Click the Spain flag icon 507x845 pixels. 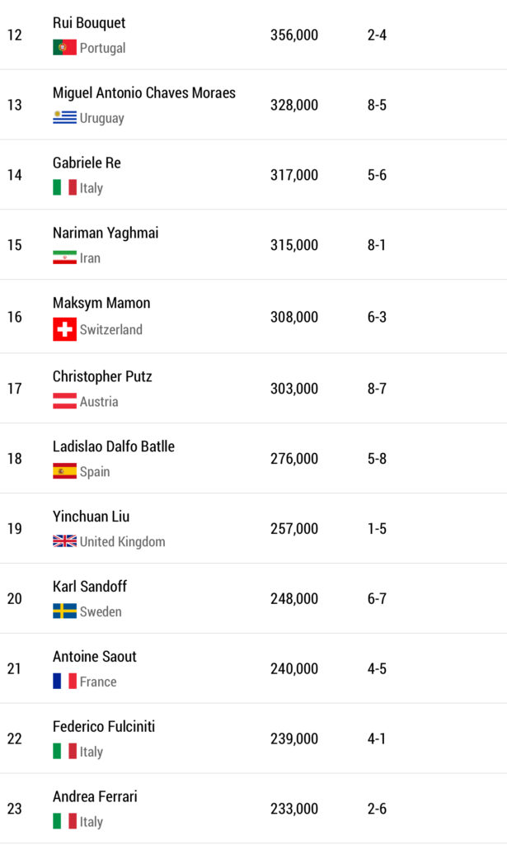(64, 472)
